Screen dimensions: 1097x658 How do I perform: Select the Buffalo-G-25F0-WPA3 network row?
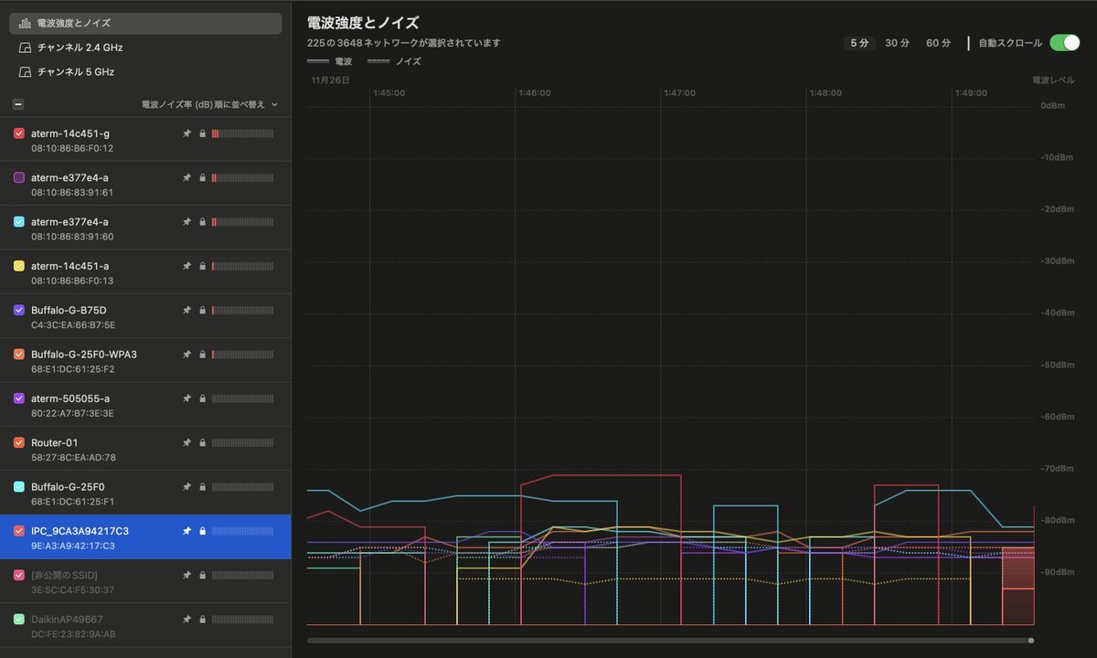click(101, 361)
